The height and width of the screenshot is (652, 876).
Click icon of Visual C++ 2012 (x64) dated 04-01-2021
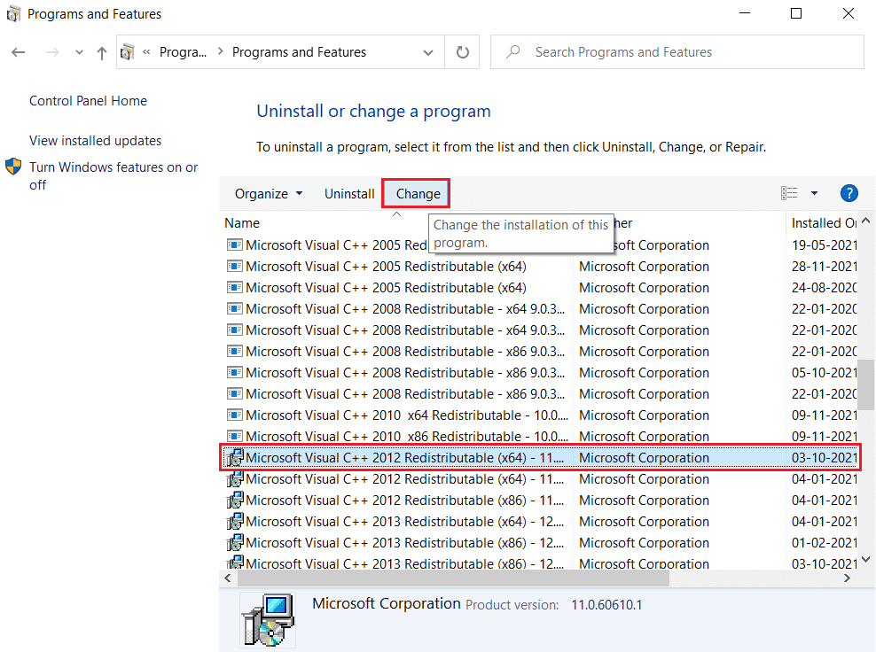coord(235,478)
